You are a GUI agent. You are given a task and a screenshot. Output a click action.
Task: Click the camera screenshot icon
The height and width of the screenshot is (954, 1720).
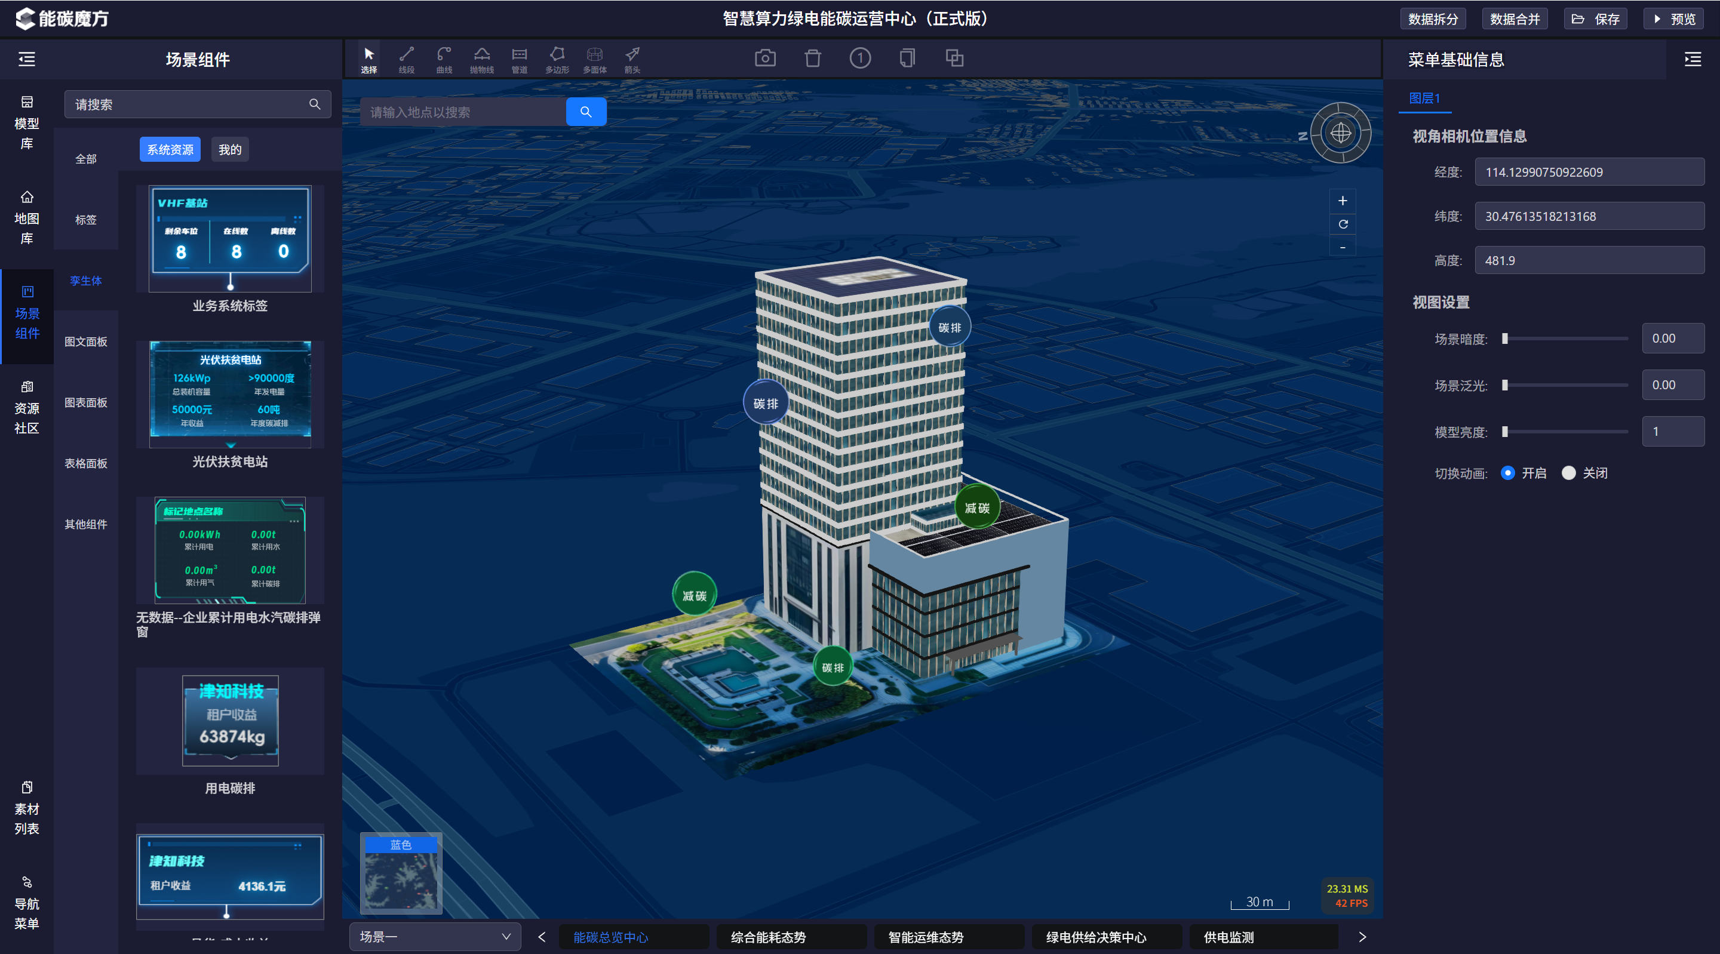[x=765, y=58]
